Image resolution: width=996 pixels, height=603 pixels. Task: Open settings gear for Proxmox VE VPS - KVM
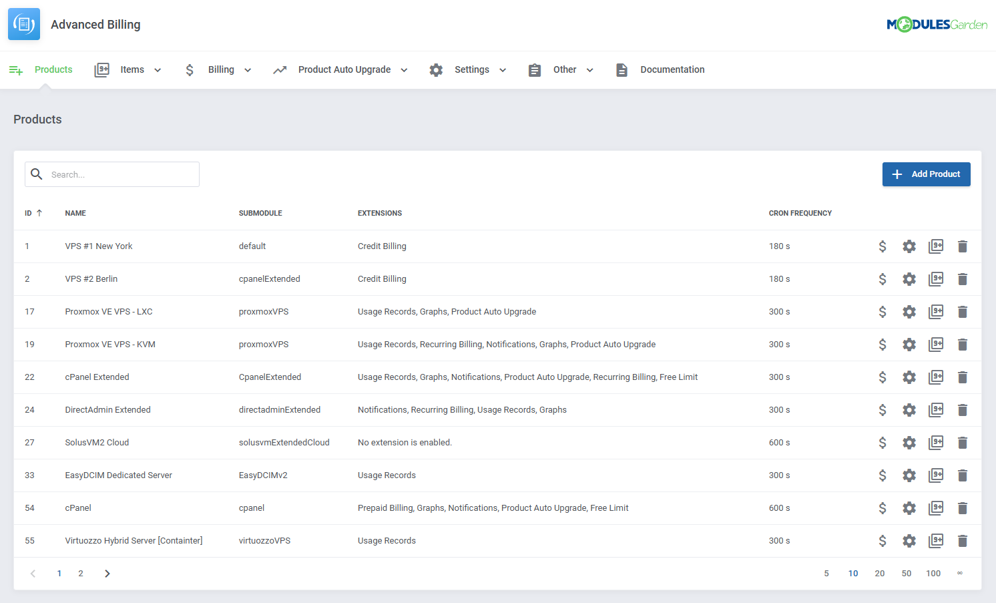coord(909,345)
